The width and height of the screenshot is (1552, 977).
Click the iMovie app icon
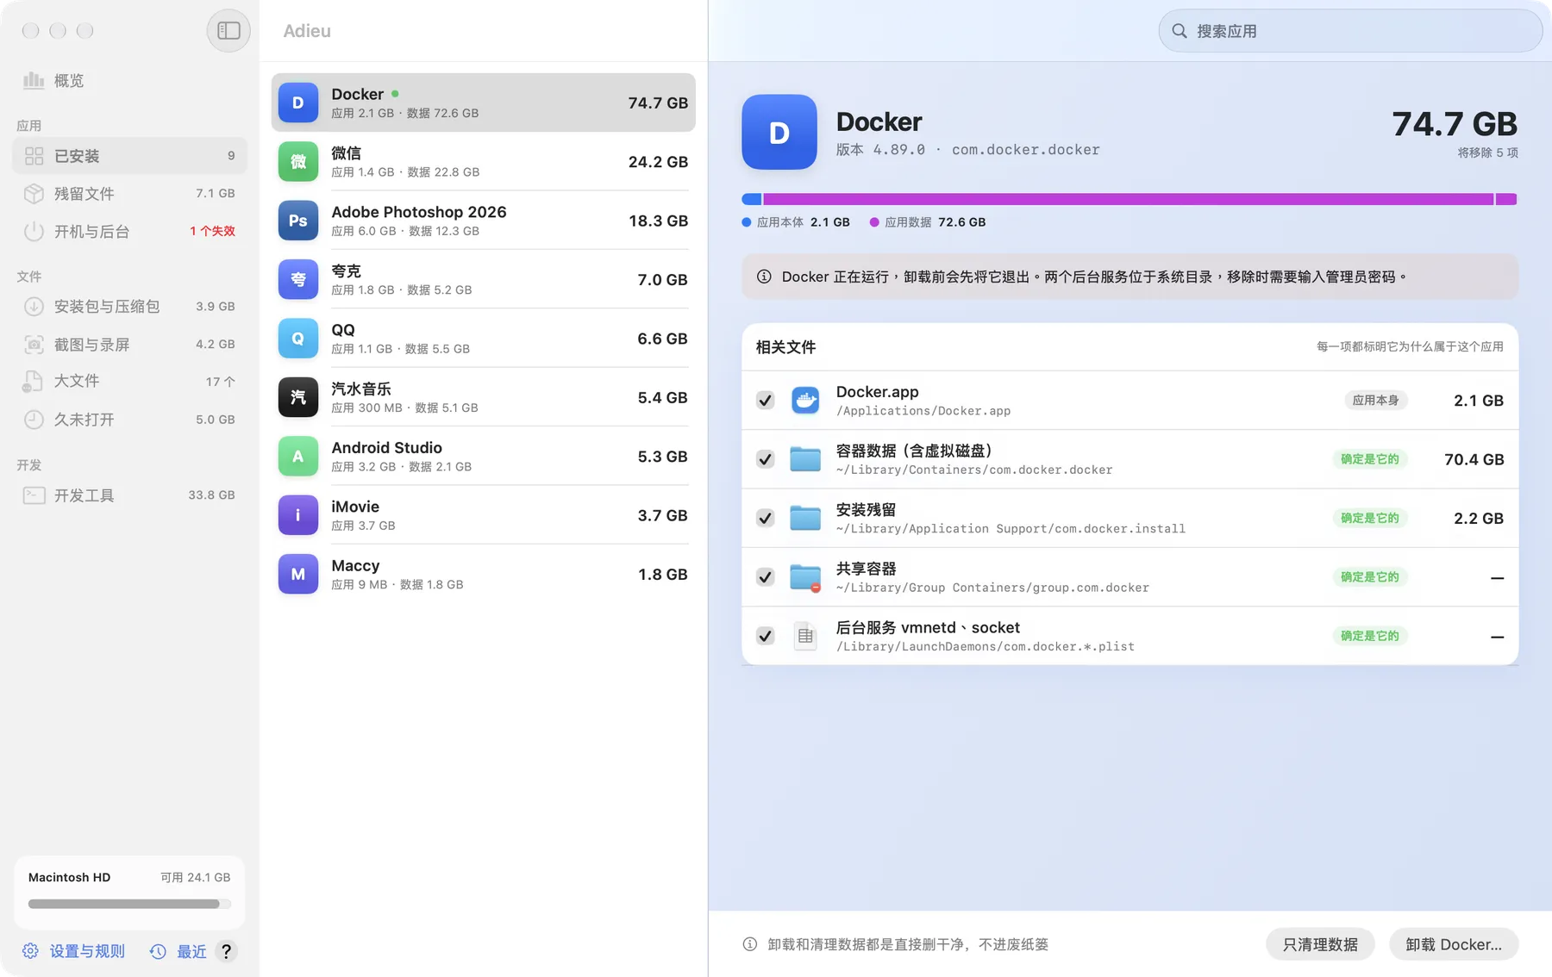(298, 515)
